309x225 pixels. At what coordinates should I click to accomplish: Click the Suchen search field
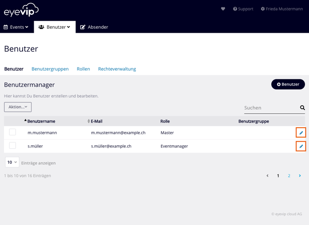point(269,108)
